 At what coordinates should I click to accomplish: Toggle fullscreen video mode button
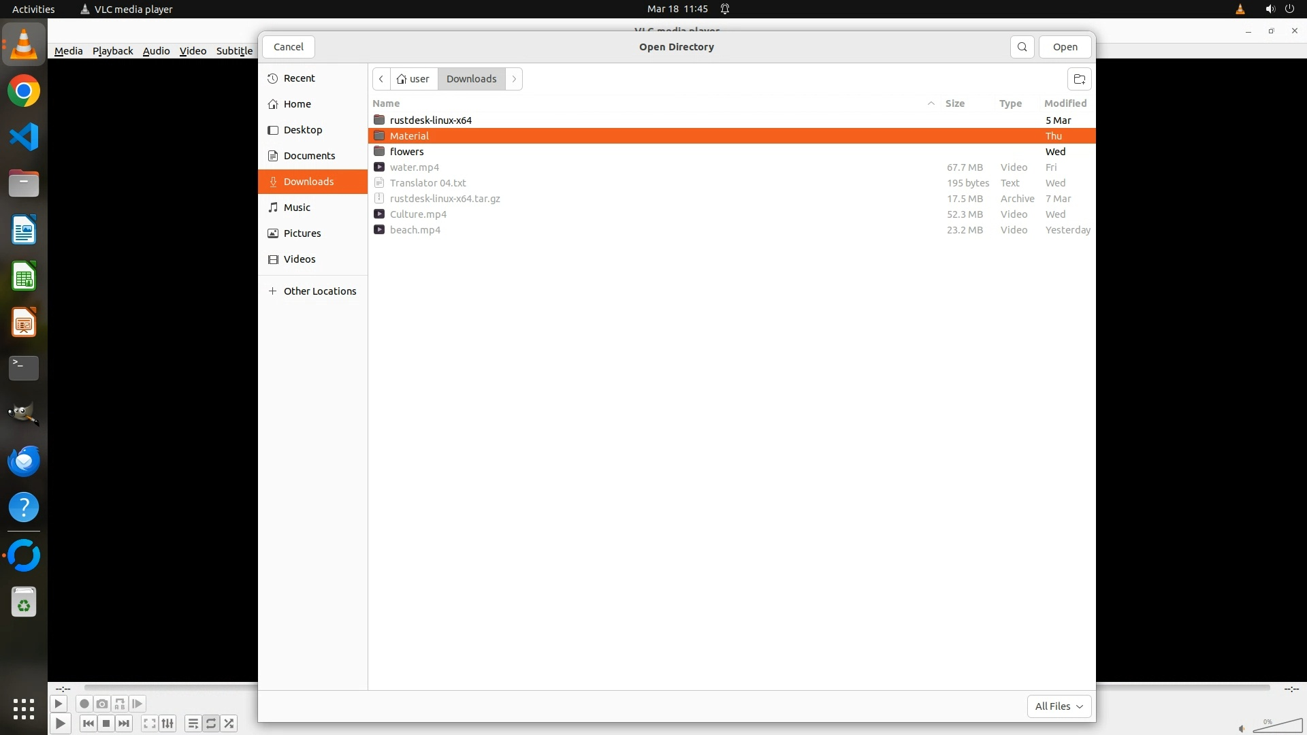coord(150,723)
